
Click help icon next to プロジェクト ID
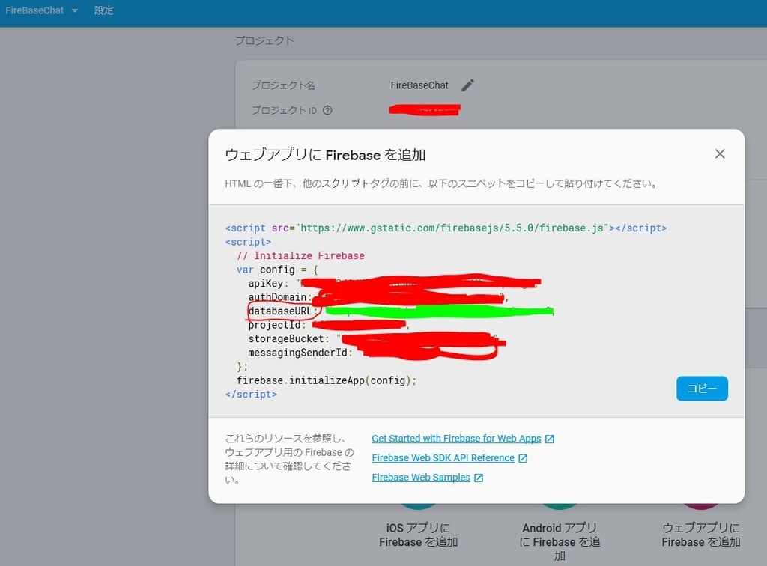point(327,110)
